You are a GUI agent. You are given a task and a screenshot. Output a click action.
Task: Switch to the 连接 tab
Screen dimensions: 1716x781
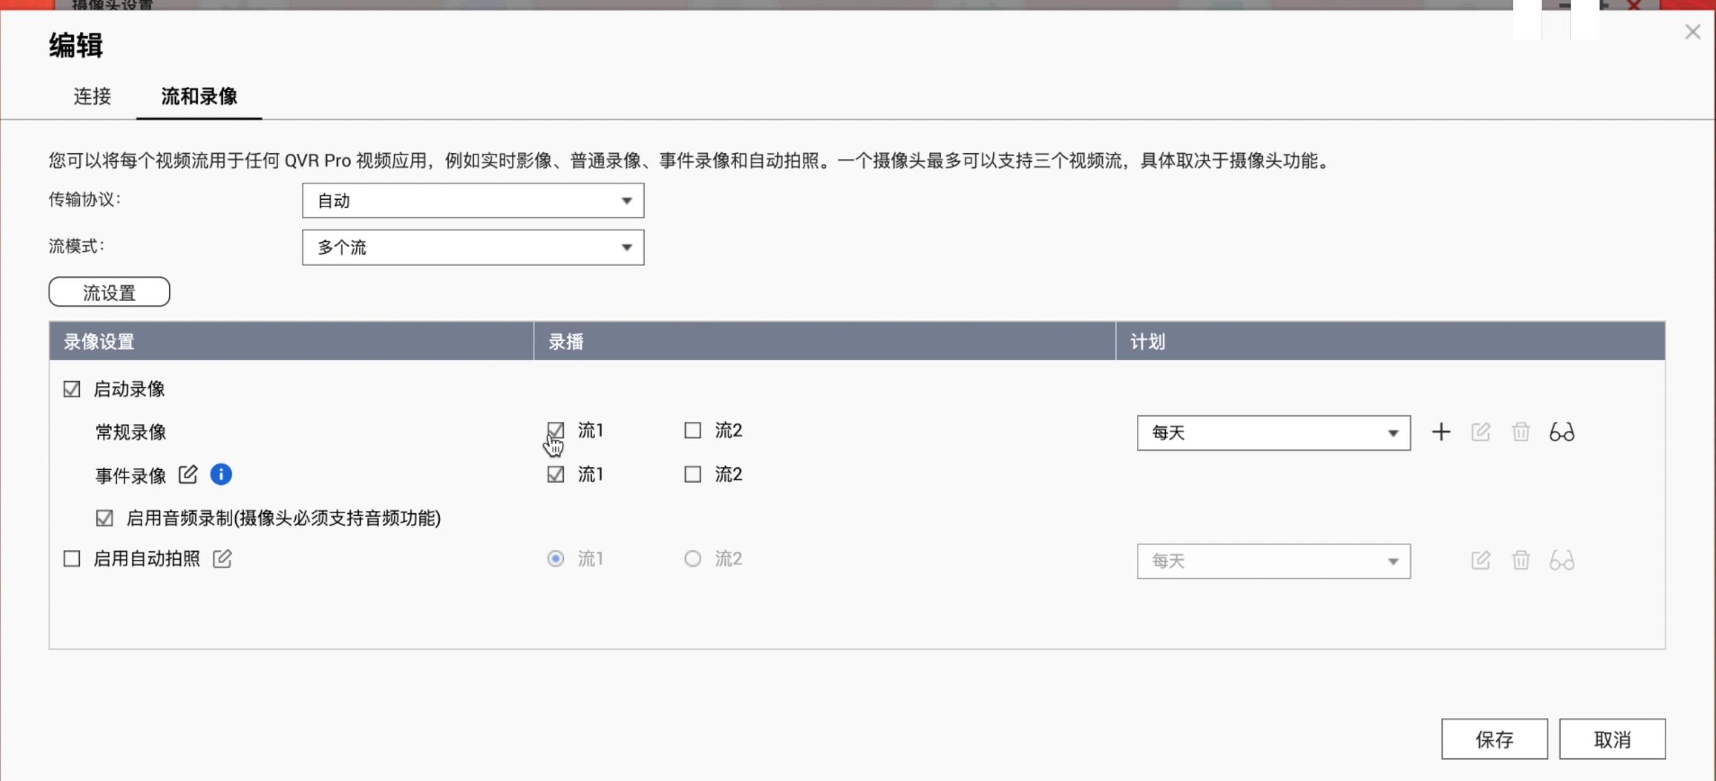coord(92,96)
